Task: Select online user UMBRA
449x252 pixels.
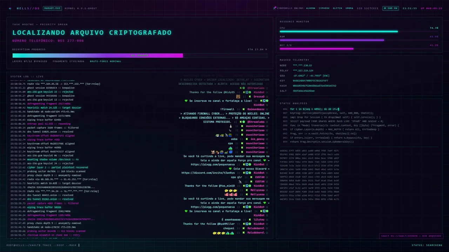Action: [349, 8]
